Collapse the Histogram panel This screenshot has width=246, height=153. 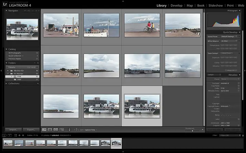(x=240, y=11)
